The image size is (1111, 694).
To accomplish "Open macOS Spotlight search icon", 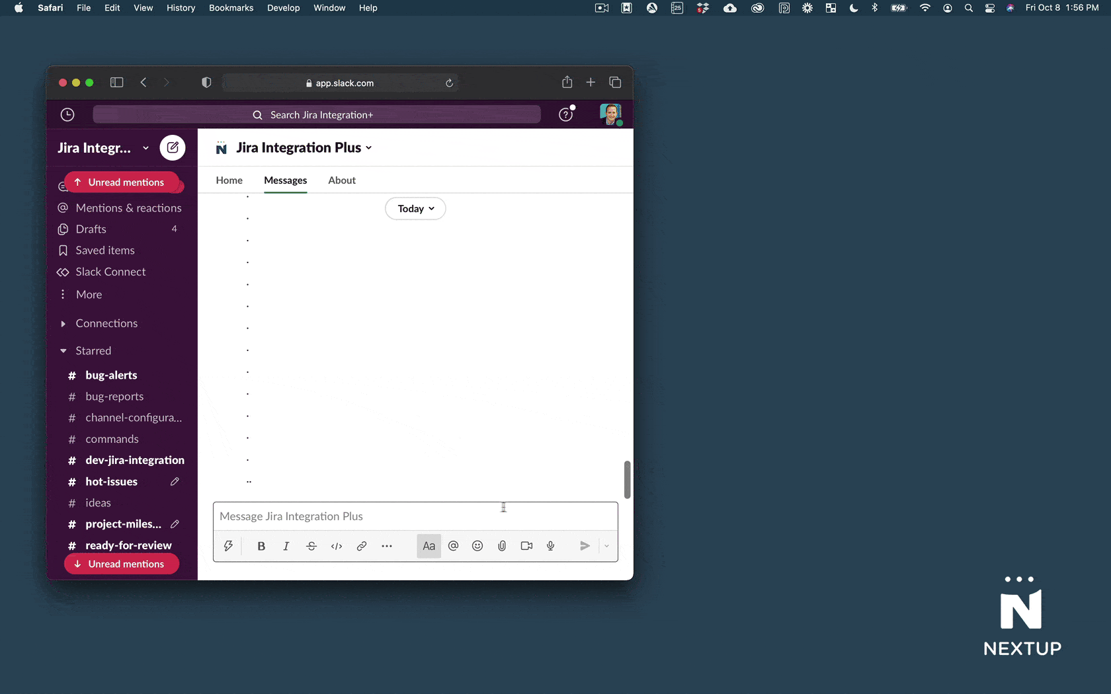I will click(969, 8).
